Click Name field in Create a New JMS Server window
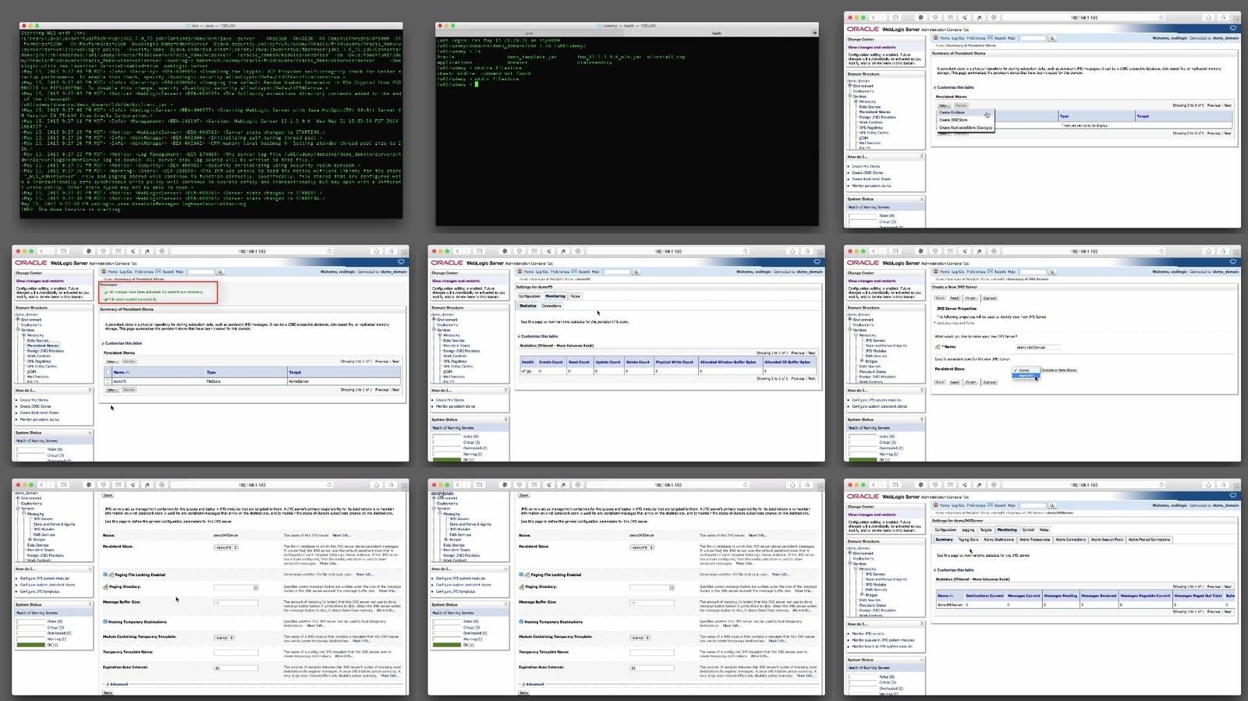The width and height of the screenshot is (1248, 701). click(x=1038, y=347)
